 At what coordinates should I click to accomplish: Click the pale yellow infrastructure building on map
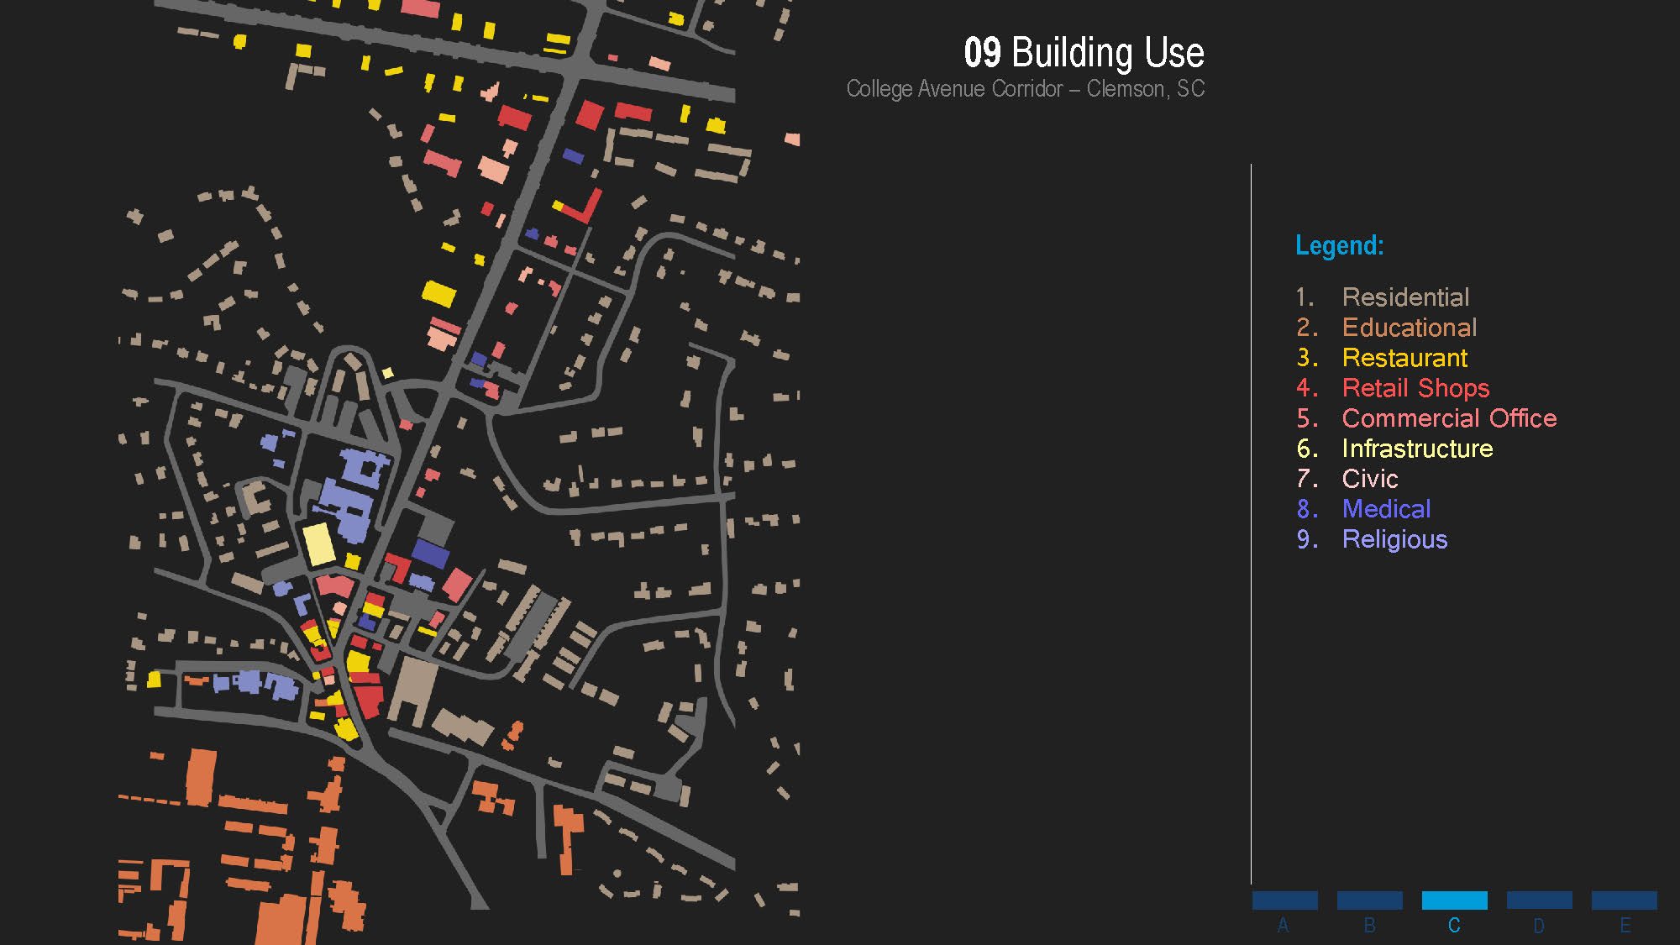pos(318,543)
